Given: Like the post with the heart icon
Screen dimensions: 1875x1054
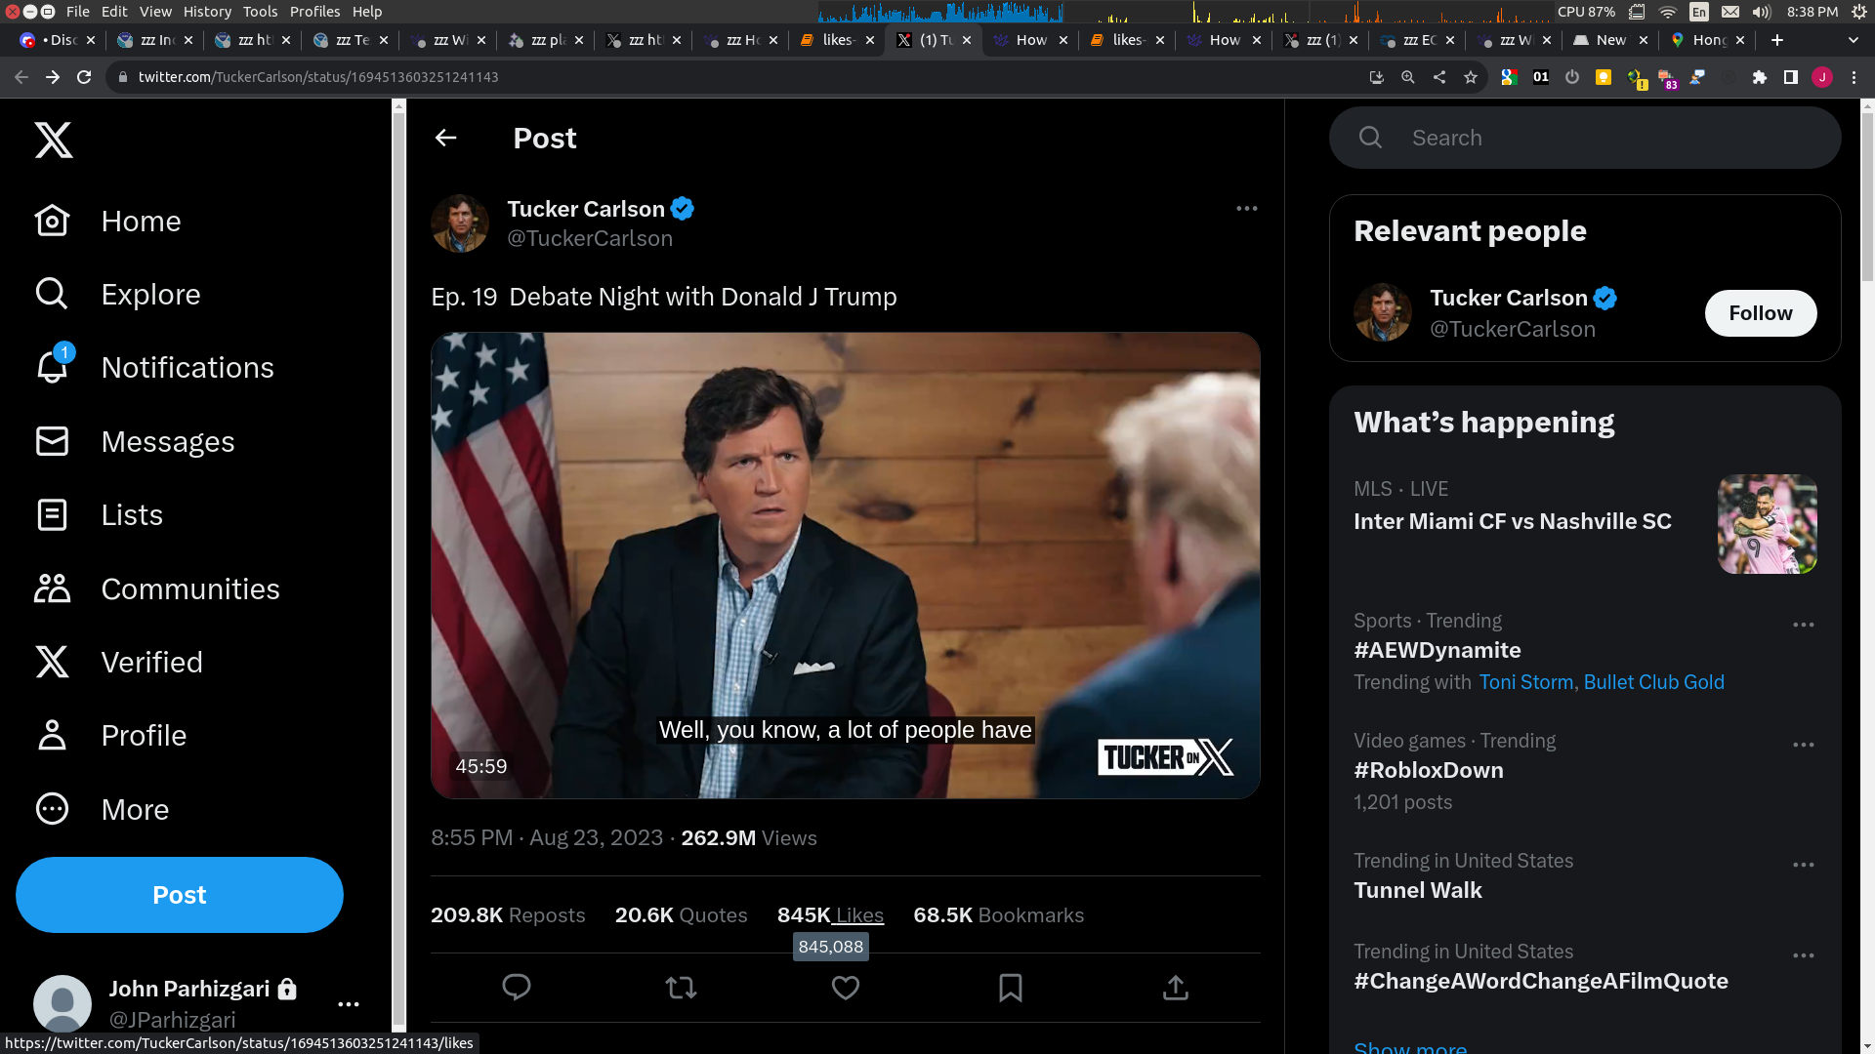Looking at the screenshot, I should pos(846,988).
